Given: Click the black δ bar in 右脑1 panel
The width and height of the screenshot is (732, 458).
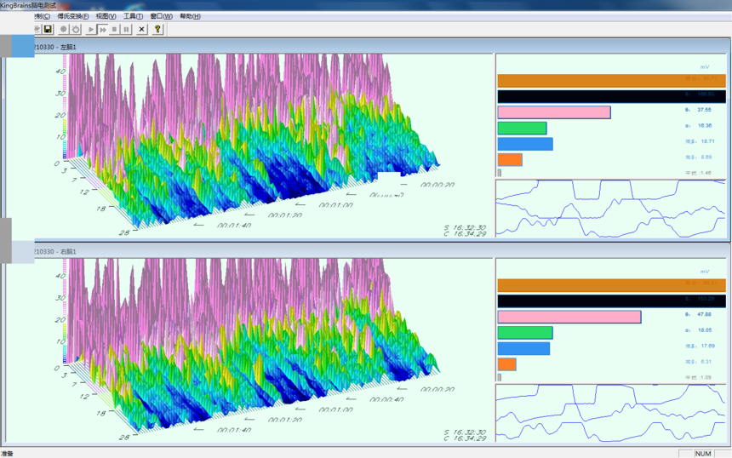Looking at the screenshot, I should 611,301.
